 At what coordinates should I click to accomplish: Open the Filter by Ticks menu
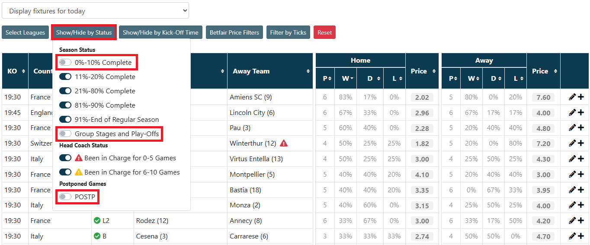tap(288, 32)
